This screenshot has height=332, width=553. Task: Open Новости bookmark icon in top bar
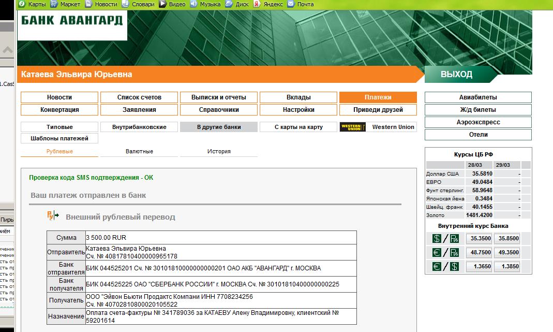tap(88, 4)
